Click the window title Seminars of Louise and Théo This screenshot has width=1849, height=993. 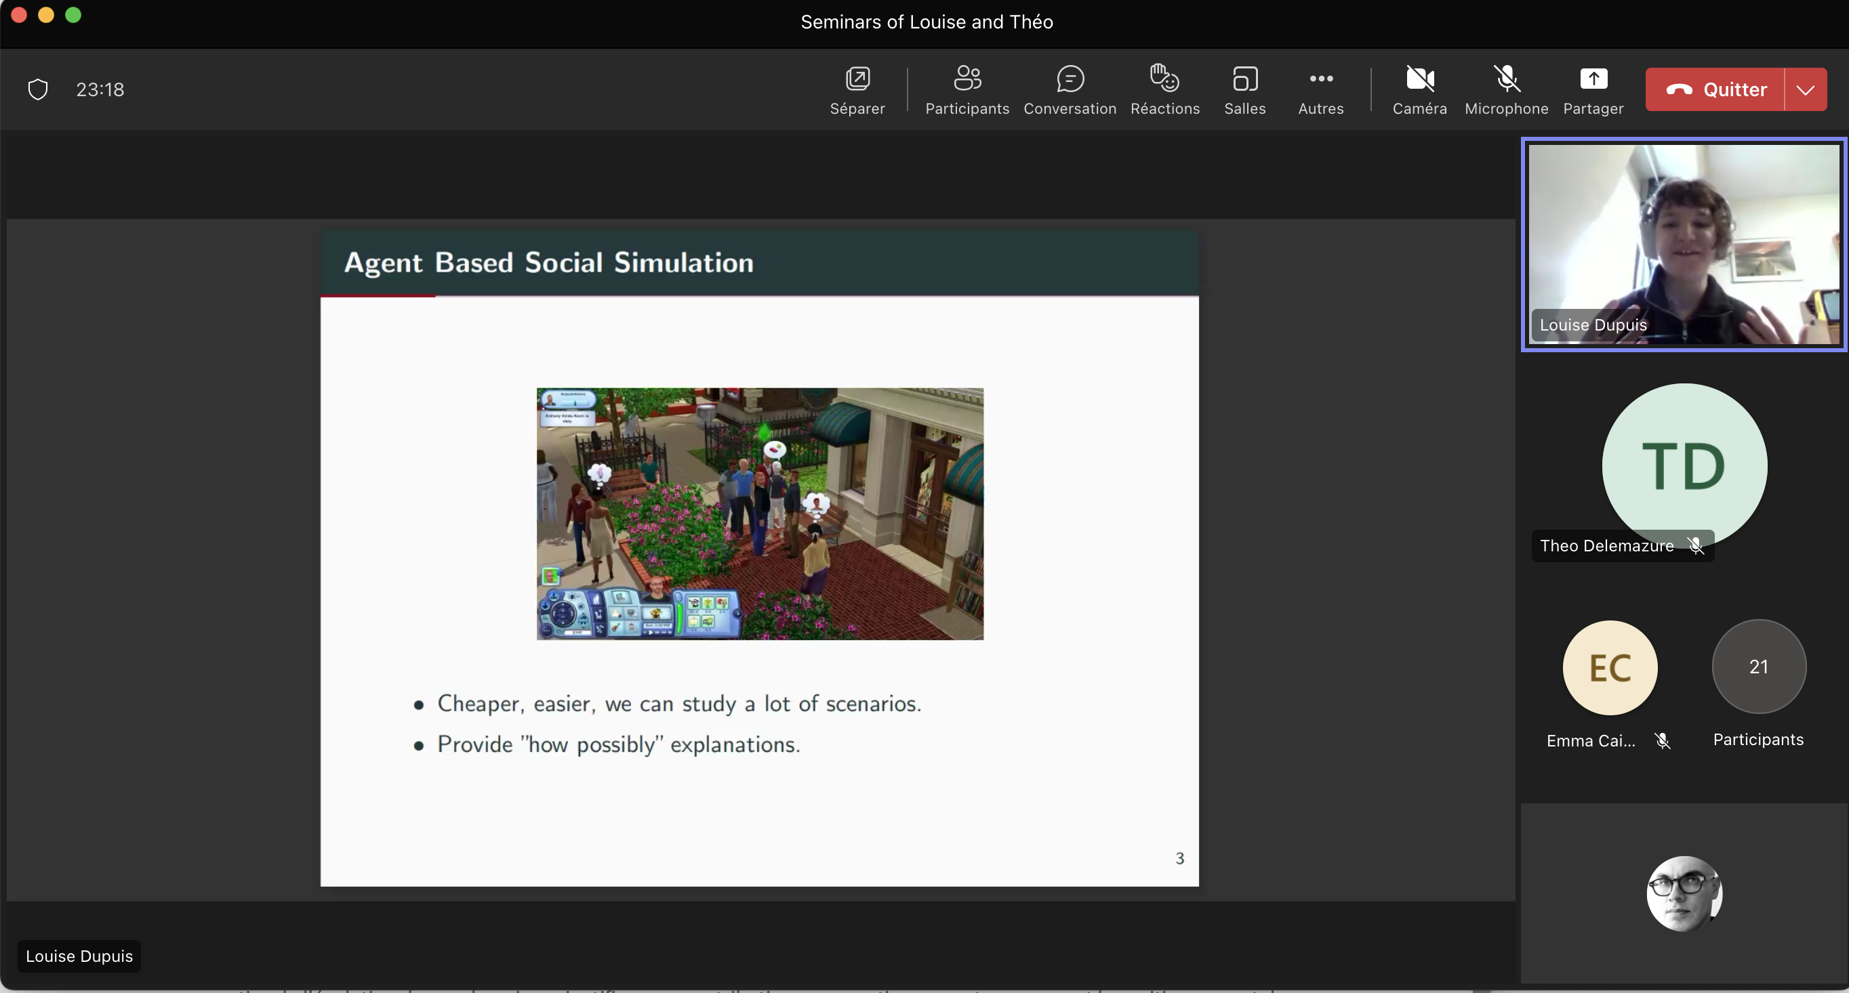pos(927,22)
